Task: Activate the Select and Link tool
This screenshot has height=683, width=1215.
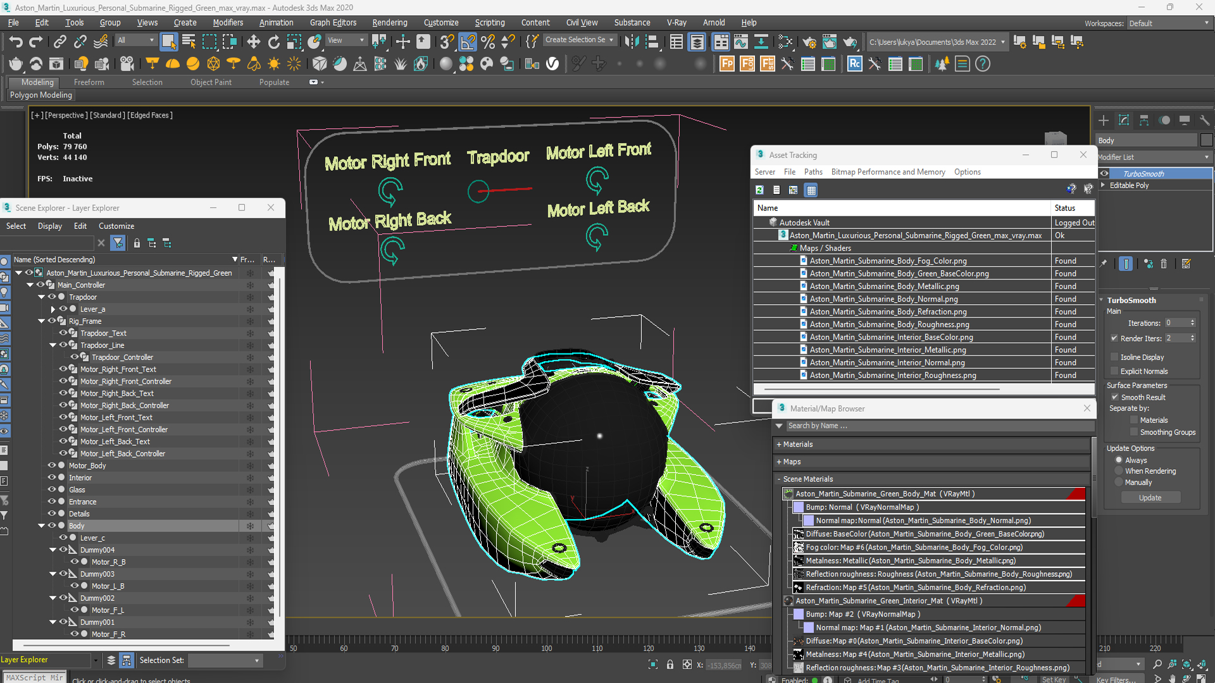Action: tap(59, 42)
